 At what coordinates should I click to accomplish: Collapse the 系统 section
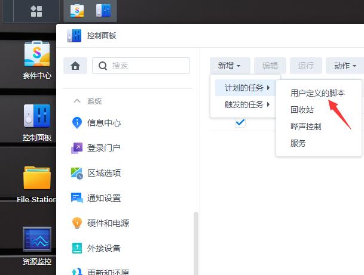coord(77,101)
